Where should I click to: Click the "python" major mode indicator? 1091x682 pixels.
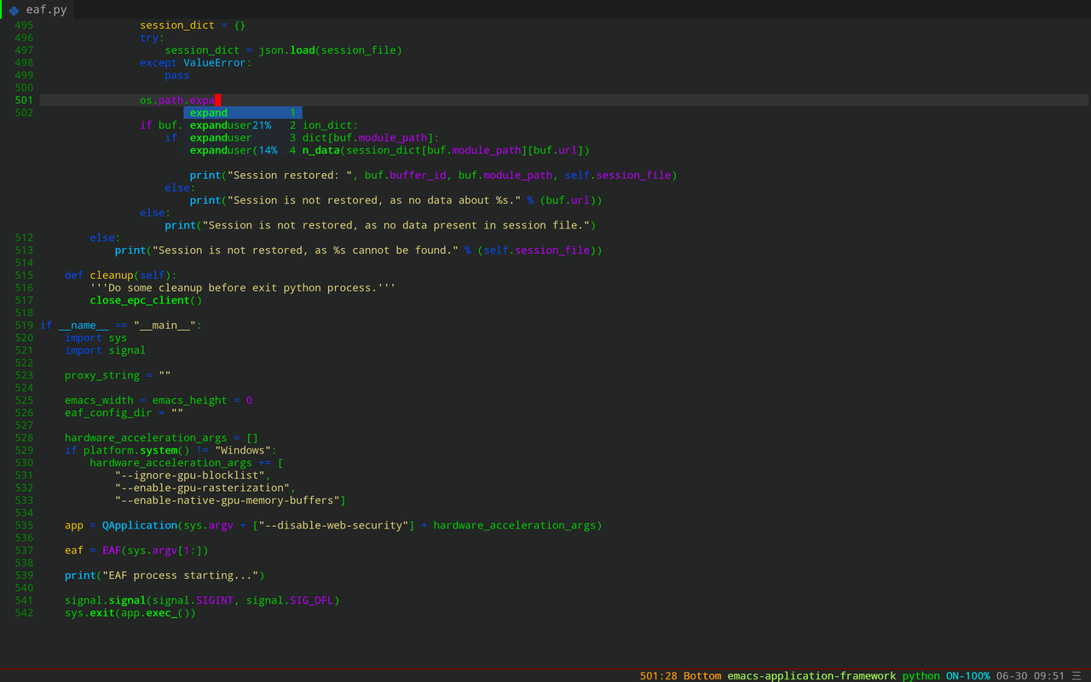tap(921, 676)
